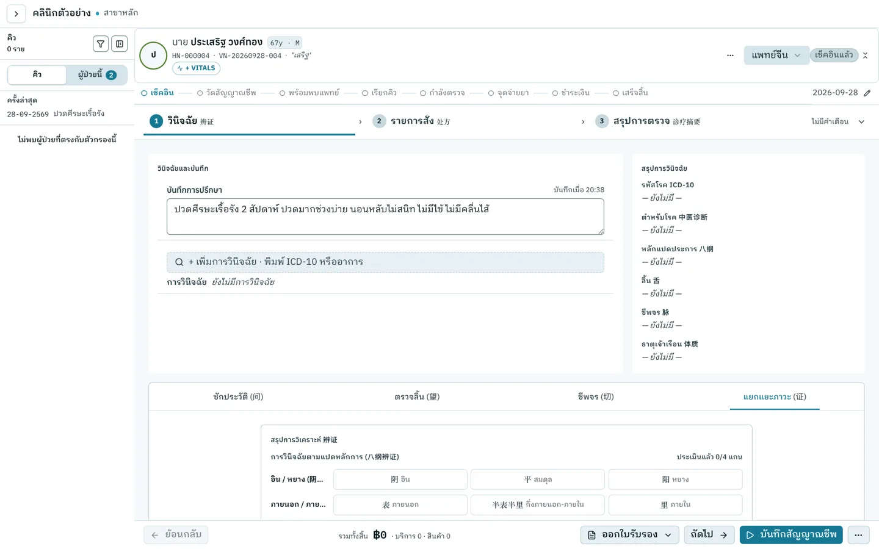Screen dimensions: 879x549
Task: Click the HN-000004 patient number
Action: point(190,56)
